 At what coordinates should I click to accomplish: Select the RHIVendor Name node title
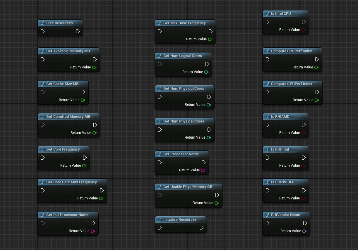[x=285, y=215]
